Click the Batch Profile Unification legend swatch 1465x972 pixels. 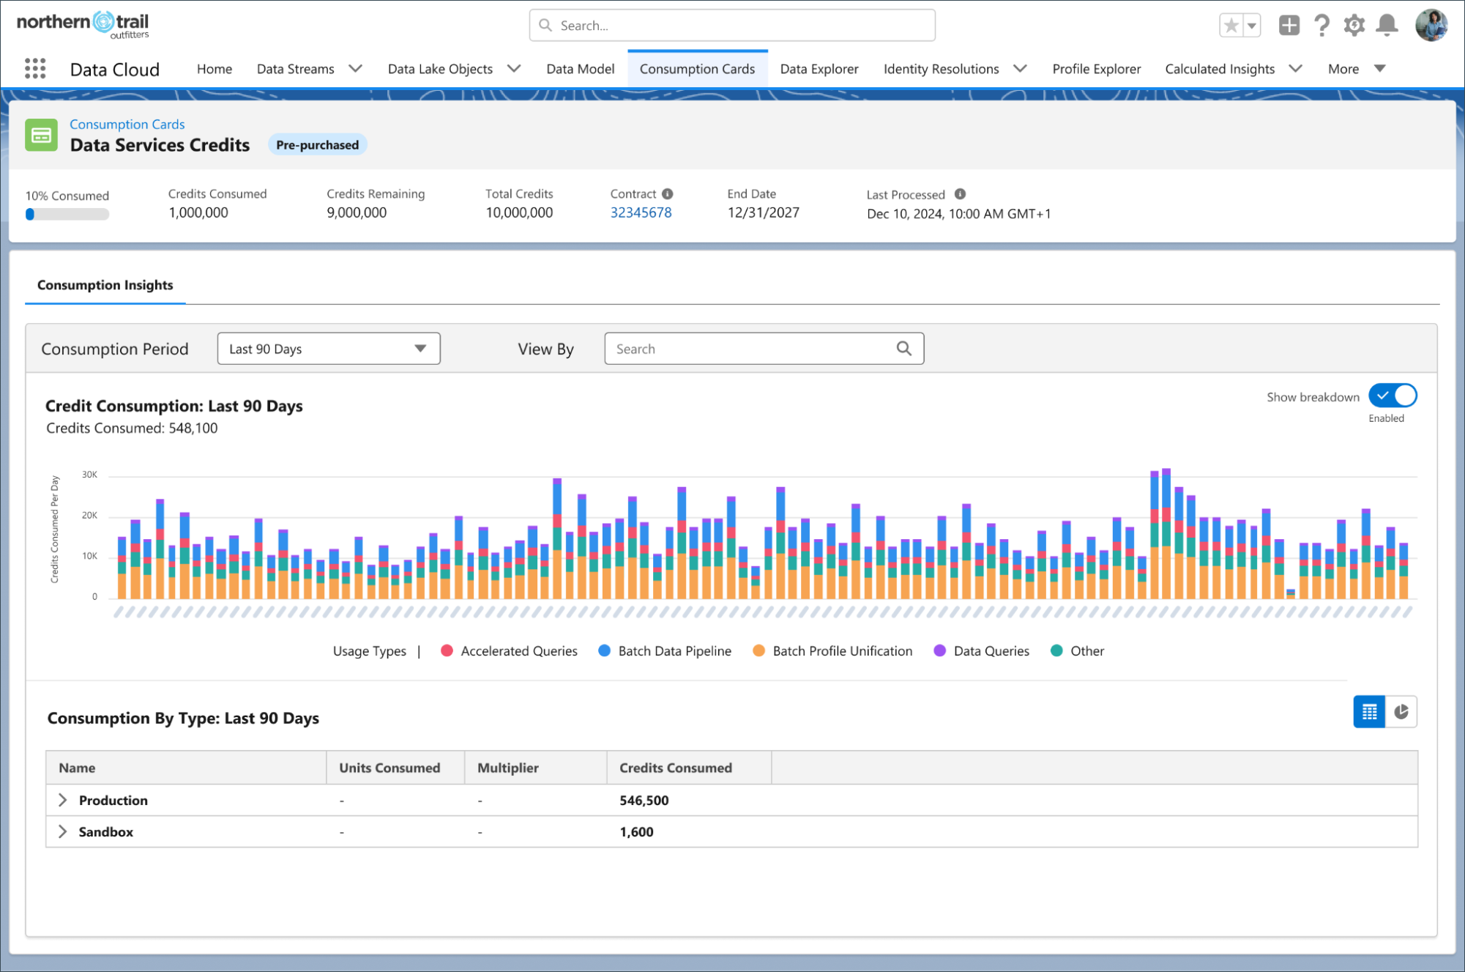758,650
